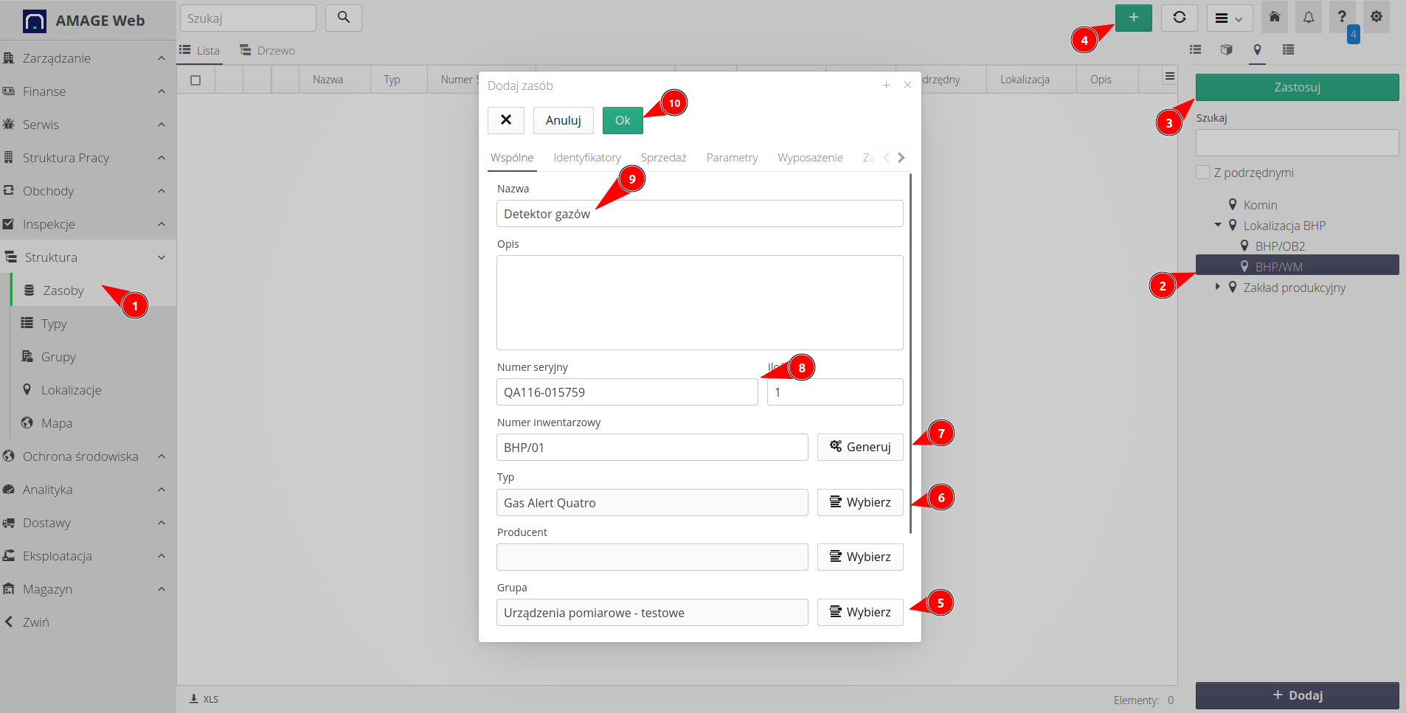Open settings gear icon in header
The image size is (1406, 713).
point(1376,18)
